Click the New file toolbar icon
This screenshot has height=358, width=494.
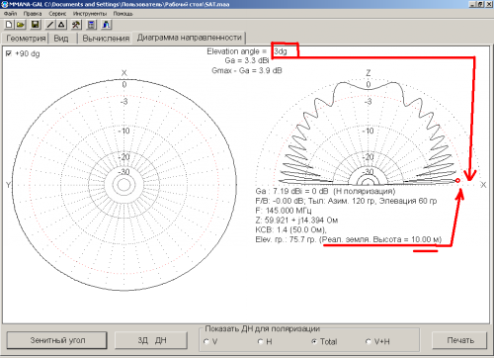pos(9,25)
